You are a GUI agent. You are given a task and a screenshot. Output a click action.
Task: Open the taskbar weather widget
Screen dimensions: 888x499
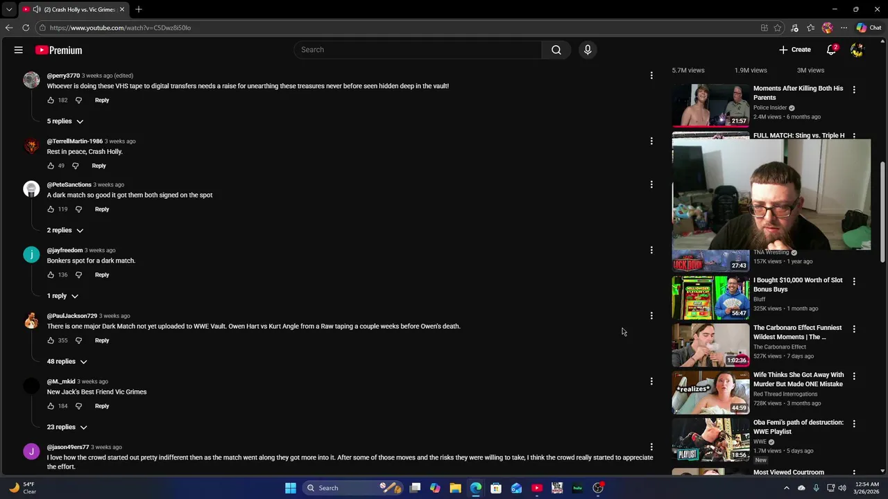point(22,488)
